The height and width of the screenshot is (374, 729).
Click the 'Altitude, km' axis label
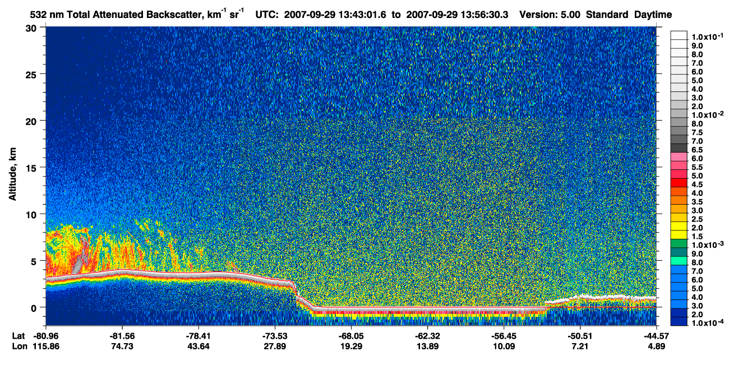pyautogui.click(x=12, y=174)
